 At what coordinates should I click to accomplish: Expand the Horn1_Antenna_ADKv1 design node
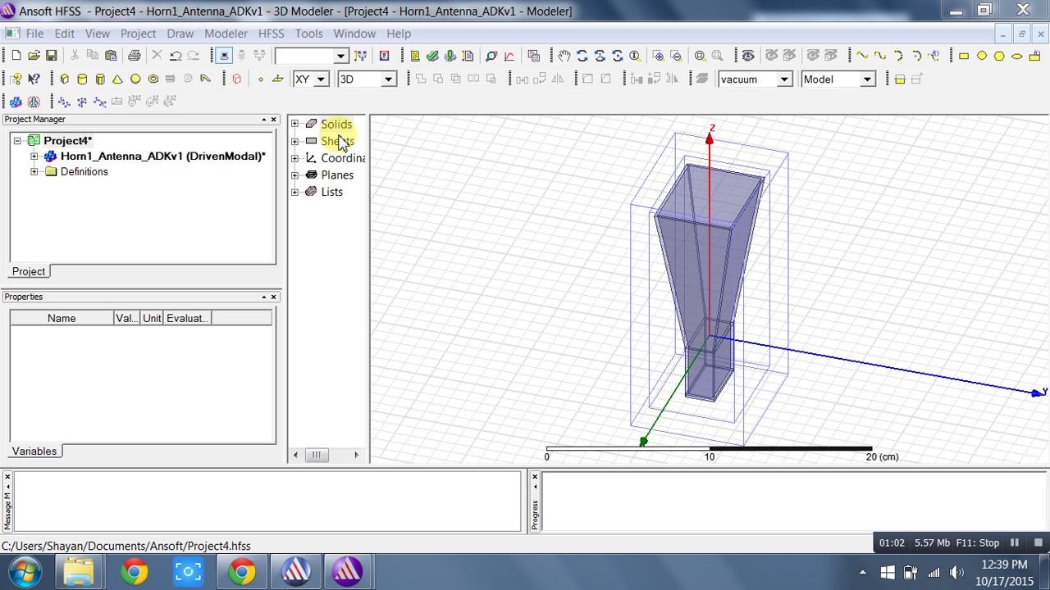point(34,156)
